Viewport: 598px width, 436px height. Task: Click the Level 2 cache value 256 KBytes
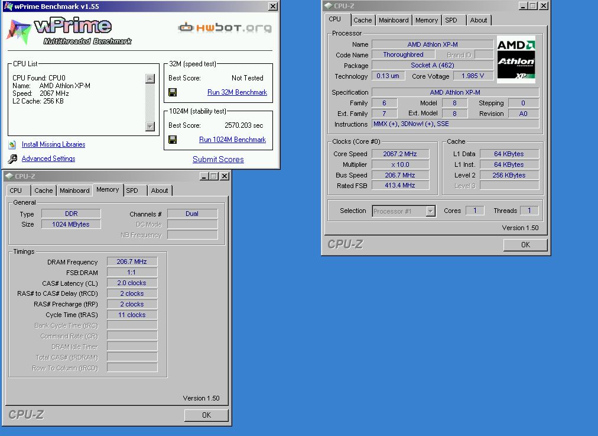coord(509,175)
